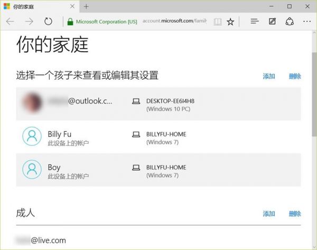Click the forward navigation arrow

29,22
